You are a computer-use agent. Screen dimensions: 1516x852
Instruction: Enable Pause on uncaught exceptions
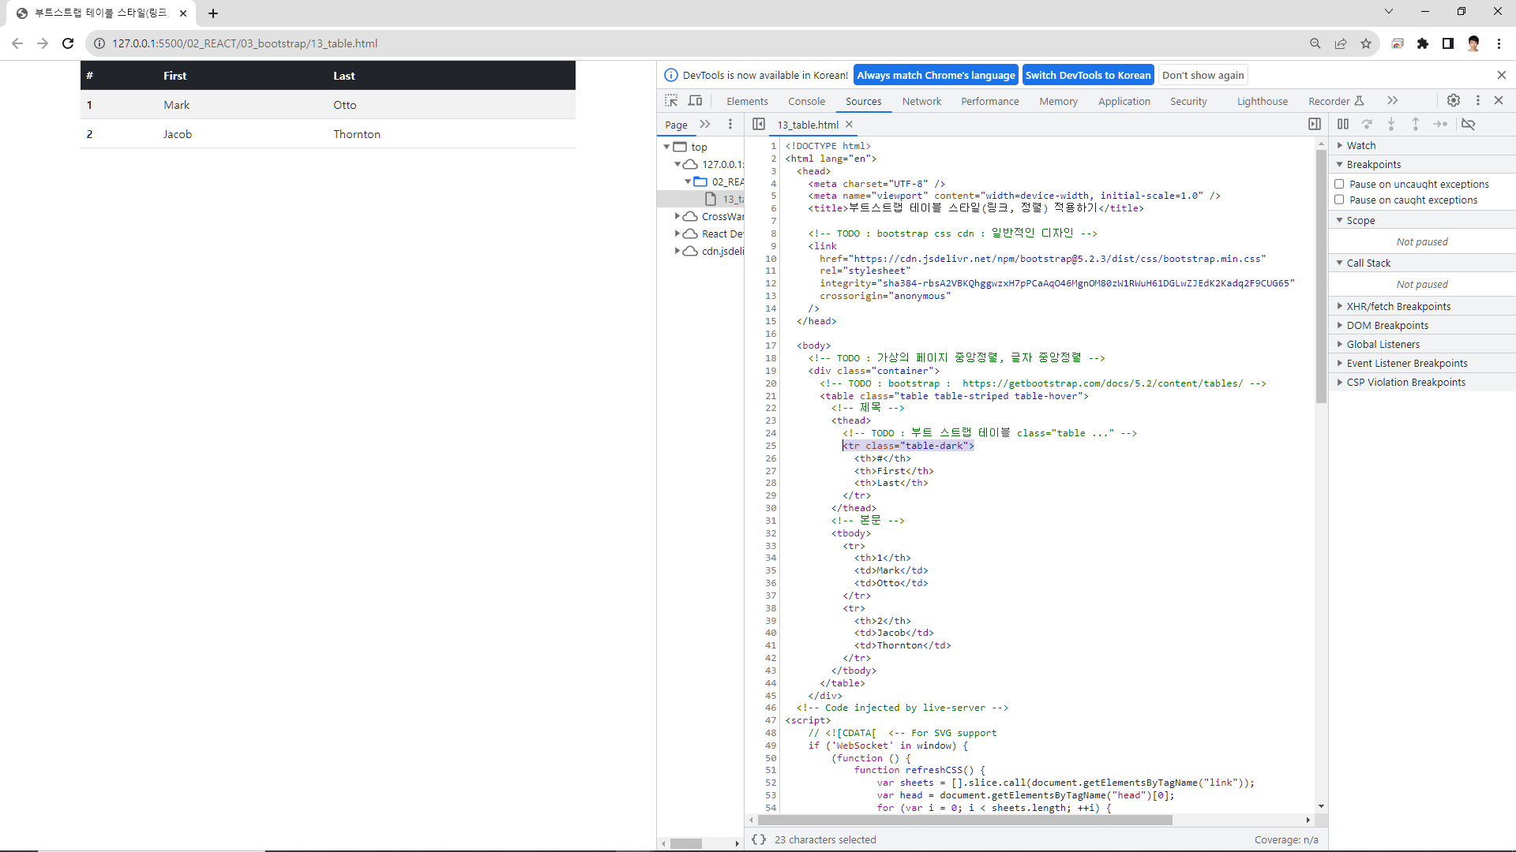click(x=1339, y=184)
